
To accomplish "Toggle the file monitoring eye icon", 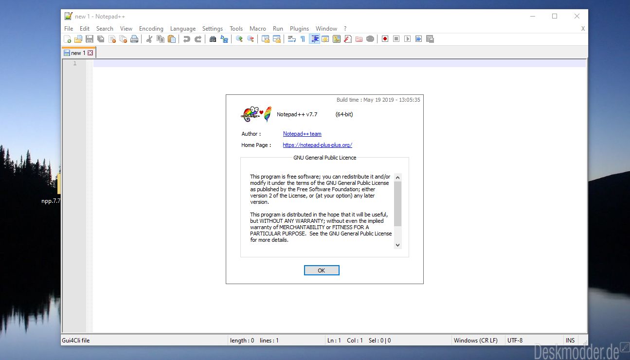I will pos(370,39).
